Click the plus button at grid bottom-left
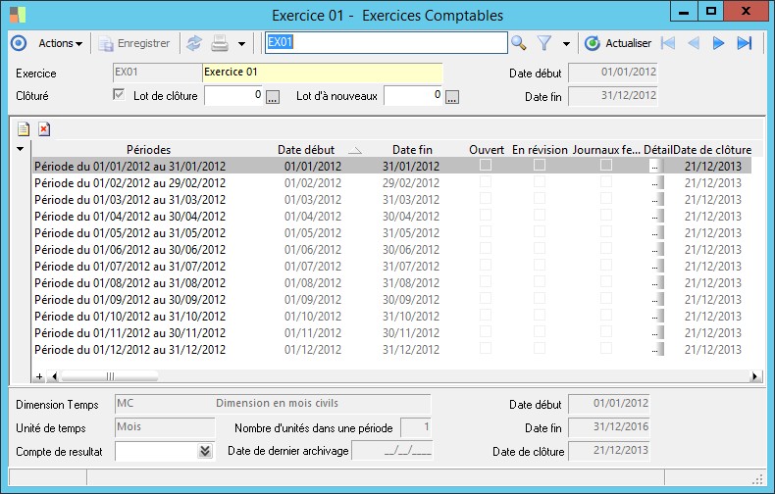The height and width of the screenshot is (494, 775). pyautogui.click(x=39, y=377)
